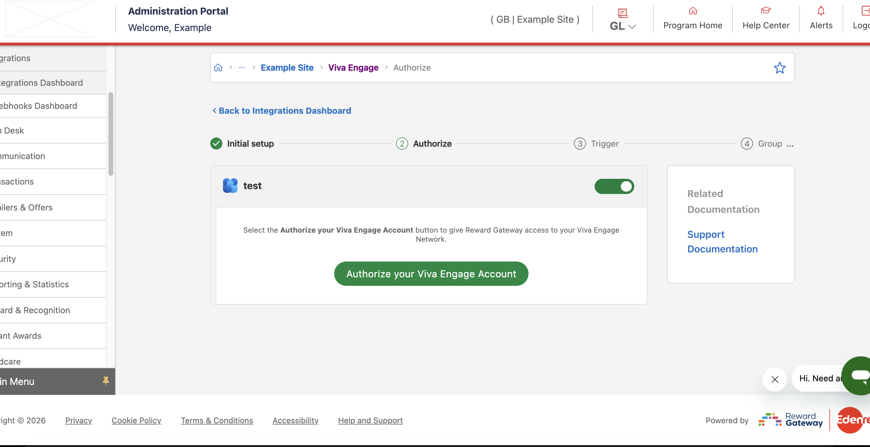Open Security sidebar item
The width and height of the screenshot is (870, 447).
click(x=53, y=258)
